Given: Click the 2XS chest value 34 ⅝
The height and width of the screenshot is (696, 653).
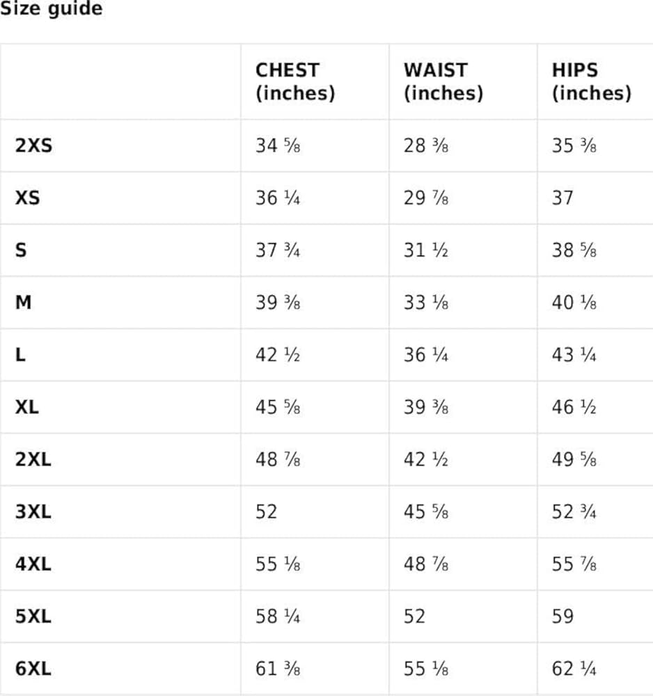Looking at the screenshot, I should [278, 146].
